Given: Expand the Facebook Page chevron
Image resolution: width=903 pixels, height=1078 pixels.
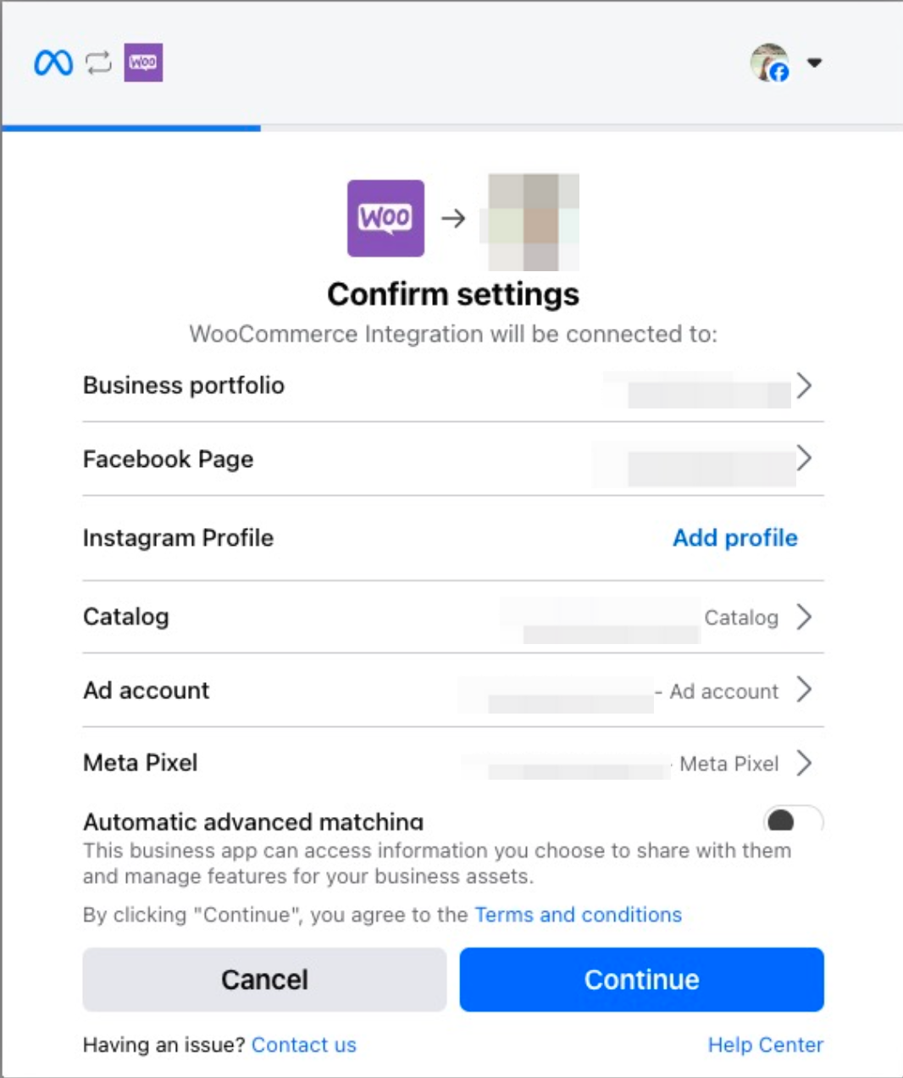Looking at the screenshot, I should 804,458.
